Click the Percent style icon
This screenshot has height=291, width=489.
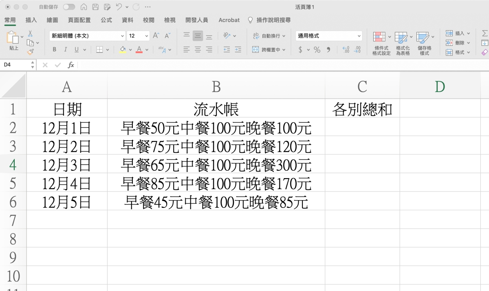[x=317, y=50]
